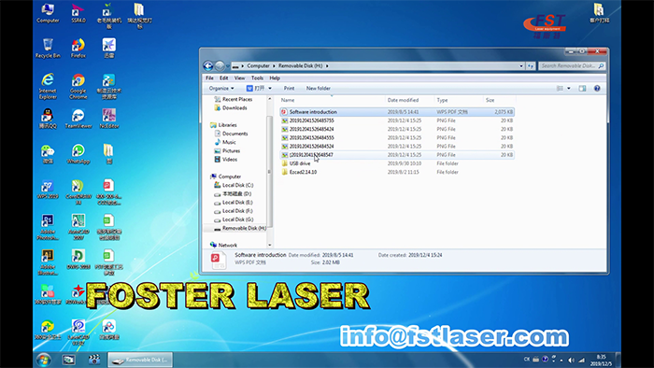Click Computer in address breadcrumb
The height and width of the screenshot is (368, 654).
(258, 66)
